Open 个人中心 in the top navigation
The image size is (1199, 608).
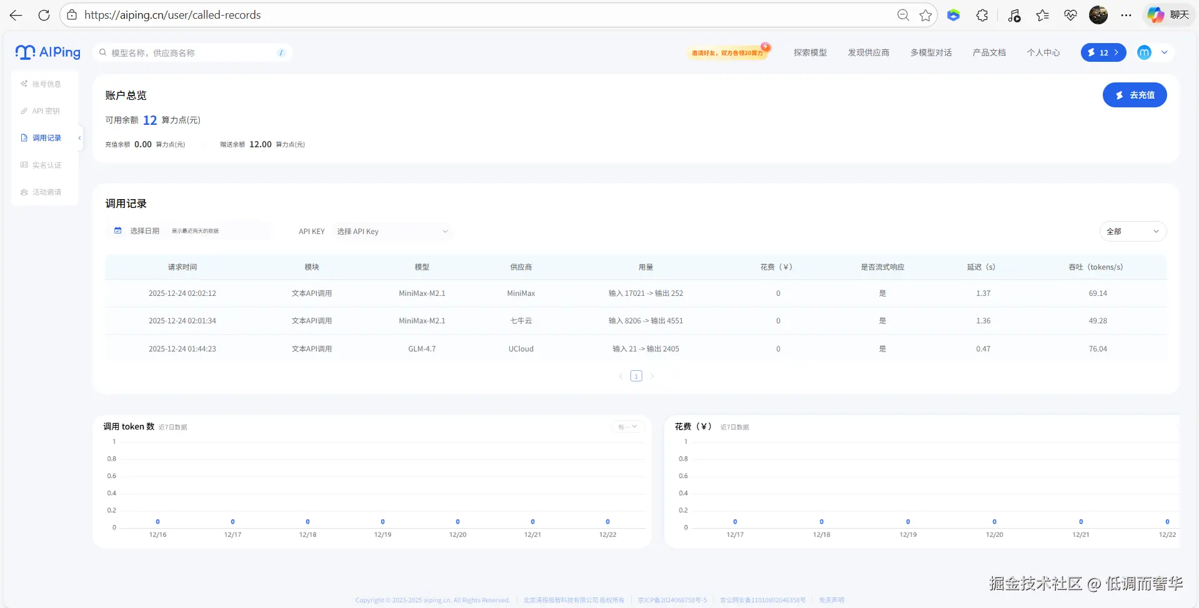(1043, 52)
